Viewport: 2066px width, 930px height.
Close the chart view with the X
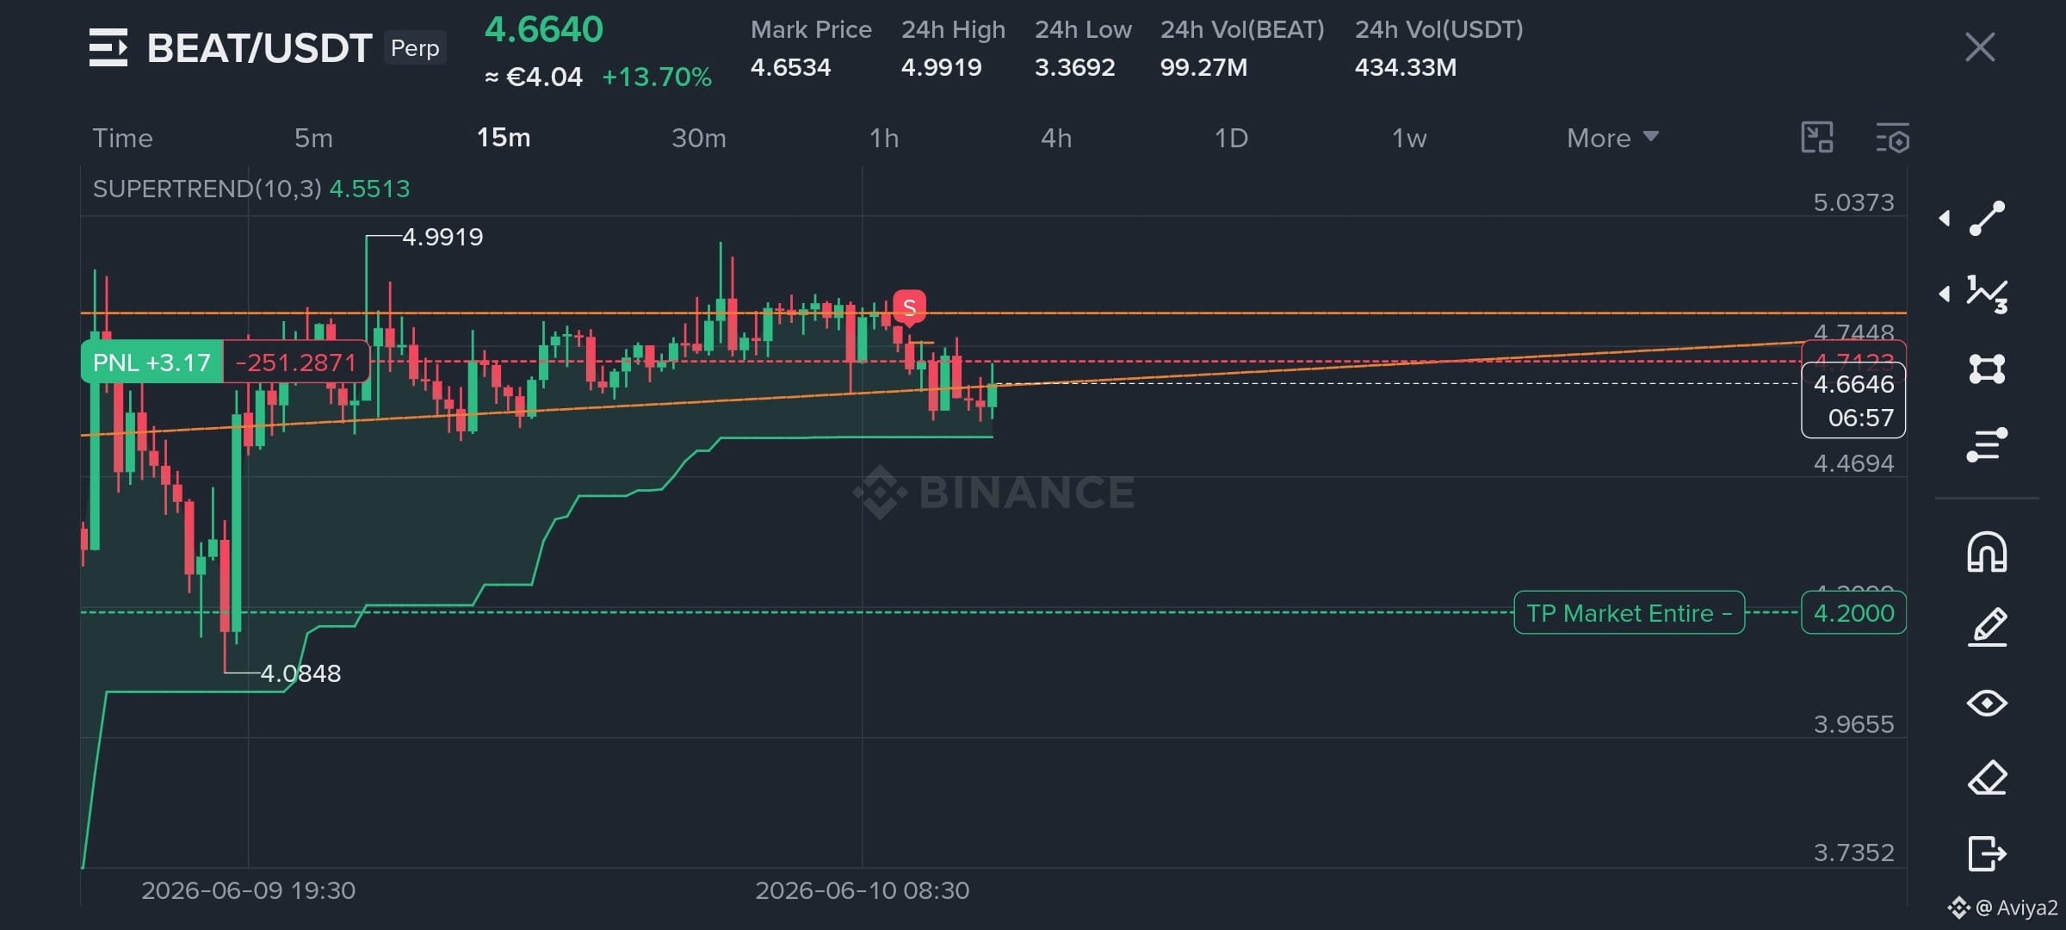pyautogui.click(x=1980, y=47)
